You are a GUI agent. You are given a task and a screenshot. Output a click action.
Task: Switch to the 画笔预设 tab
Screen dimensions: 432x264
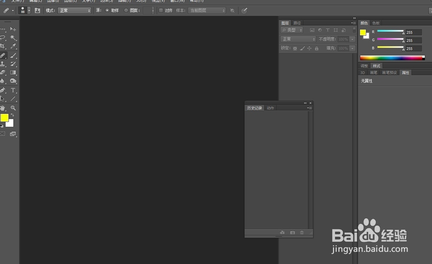(389, 73)
